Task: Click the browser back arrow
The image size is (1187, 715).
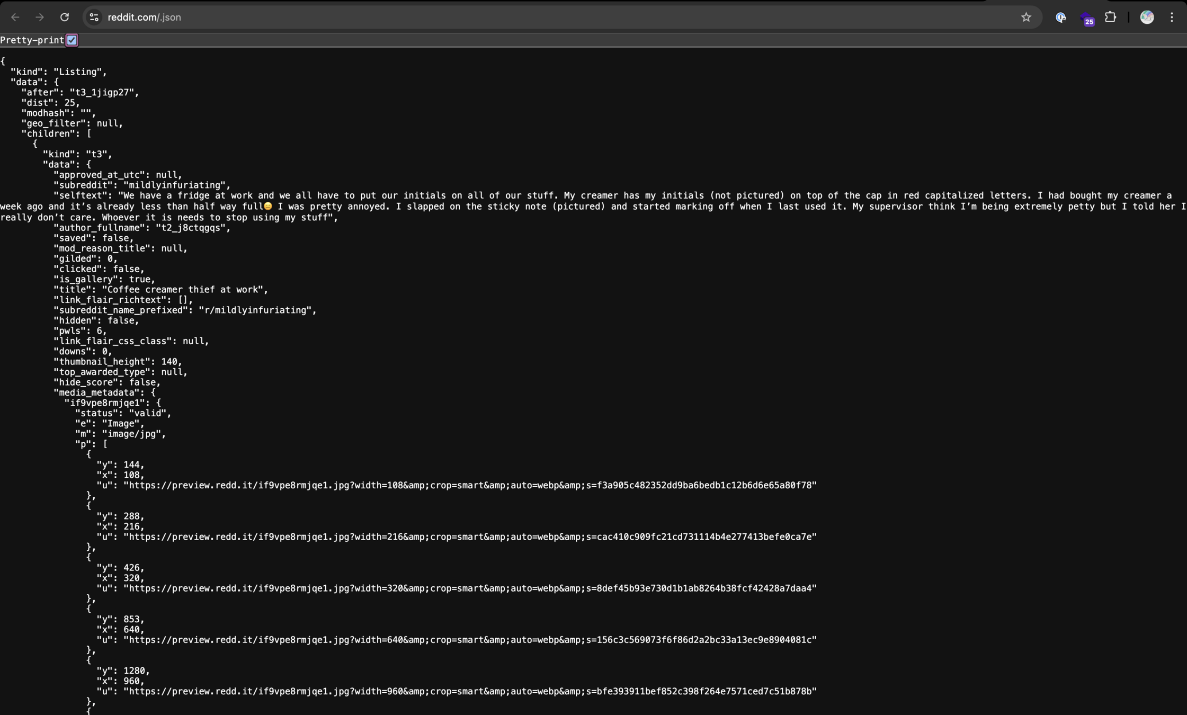Action: (15, 17)
